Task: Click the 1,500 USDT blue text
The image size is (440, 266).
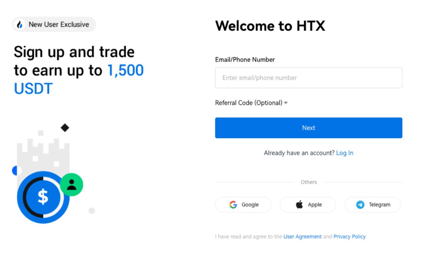Action: [x=126, y=71]
